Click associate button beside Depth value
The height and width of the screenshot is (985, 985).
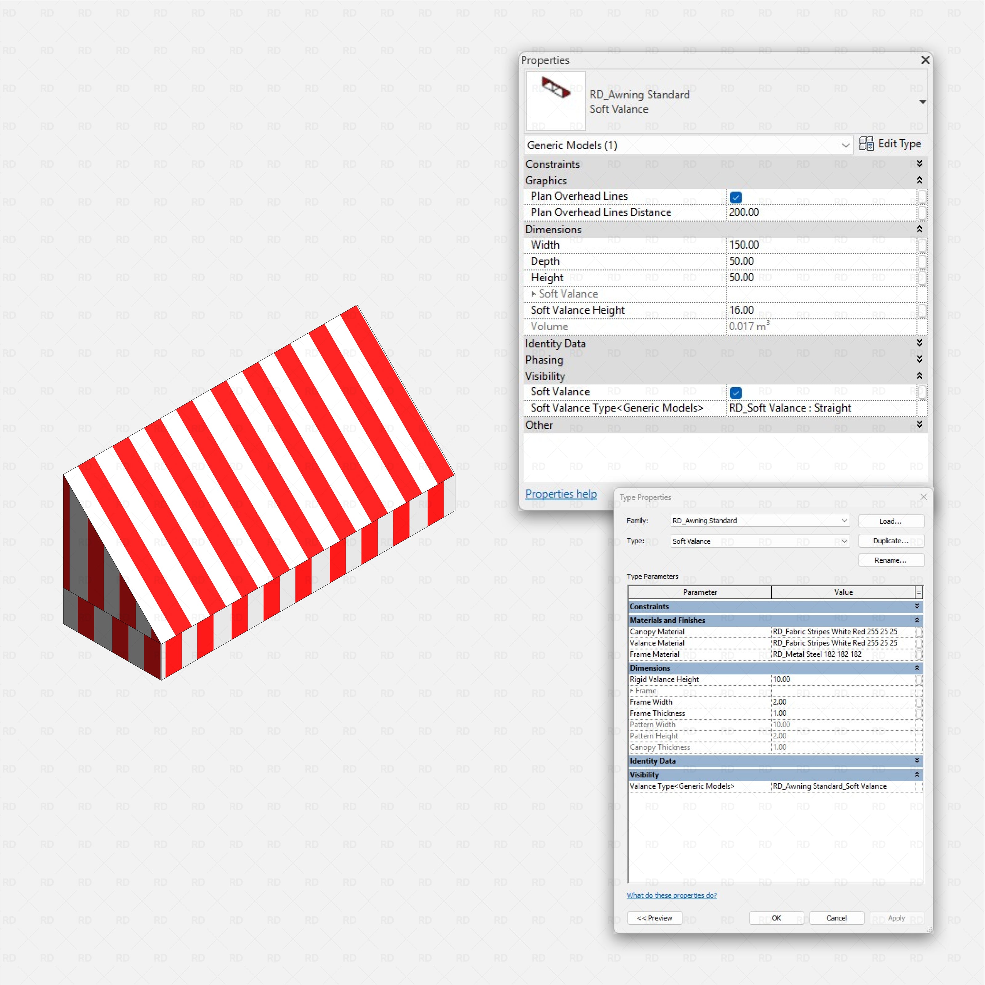922,262
